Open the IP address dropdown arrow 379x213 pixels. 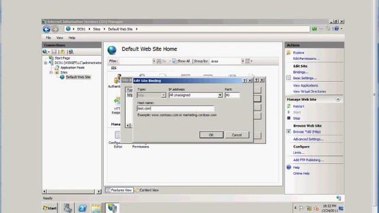(x=220, y=95)
